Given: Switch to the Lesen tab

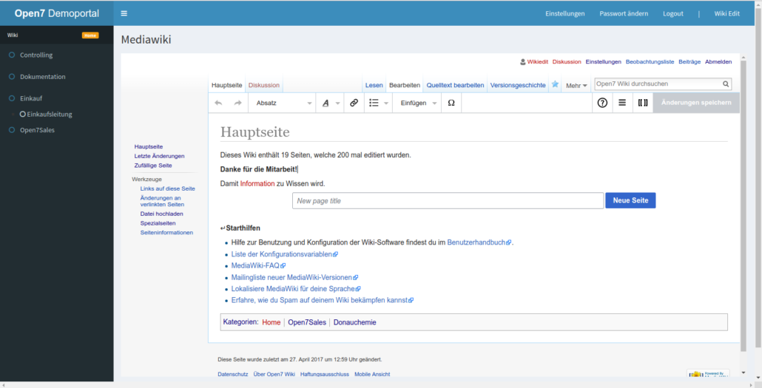Looking at the screenshot, I should (374, 85).
